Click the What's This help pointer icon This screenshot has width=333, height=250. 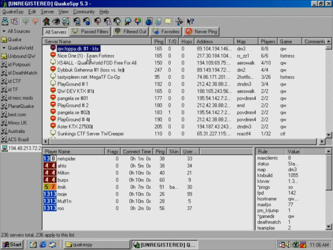point(190,21)
